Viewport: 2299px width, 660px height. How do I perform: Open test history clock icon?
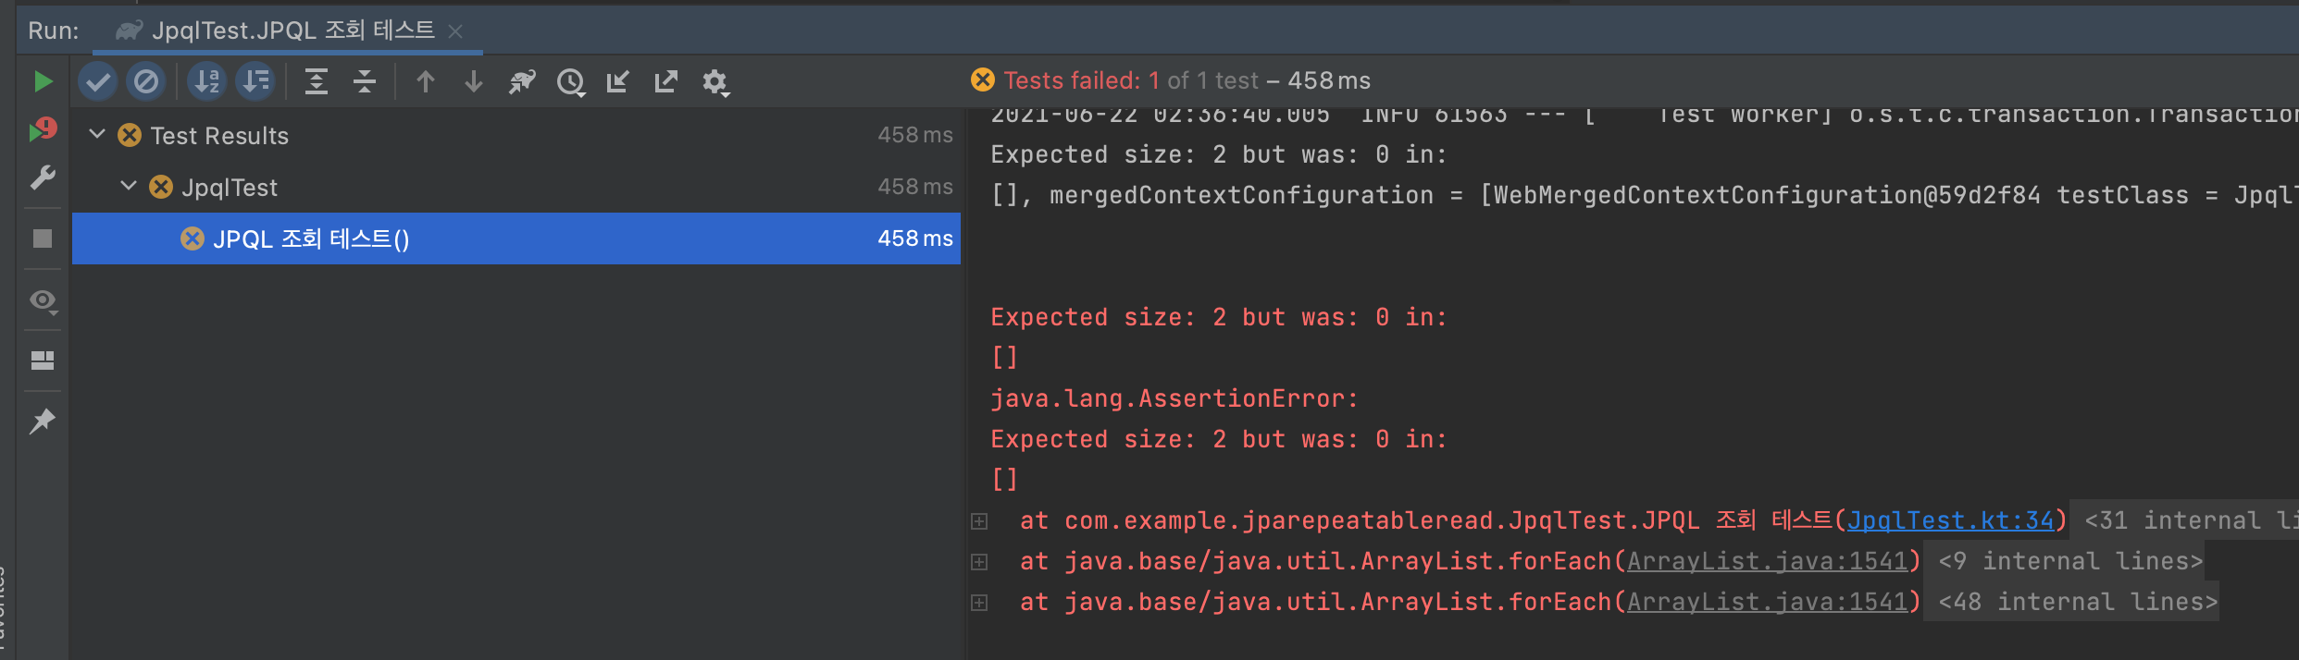coord(571,83)
